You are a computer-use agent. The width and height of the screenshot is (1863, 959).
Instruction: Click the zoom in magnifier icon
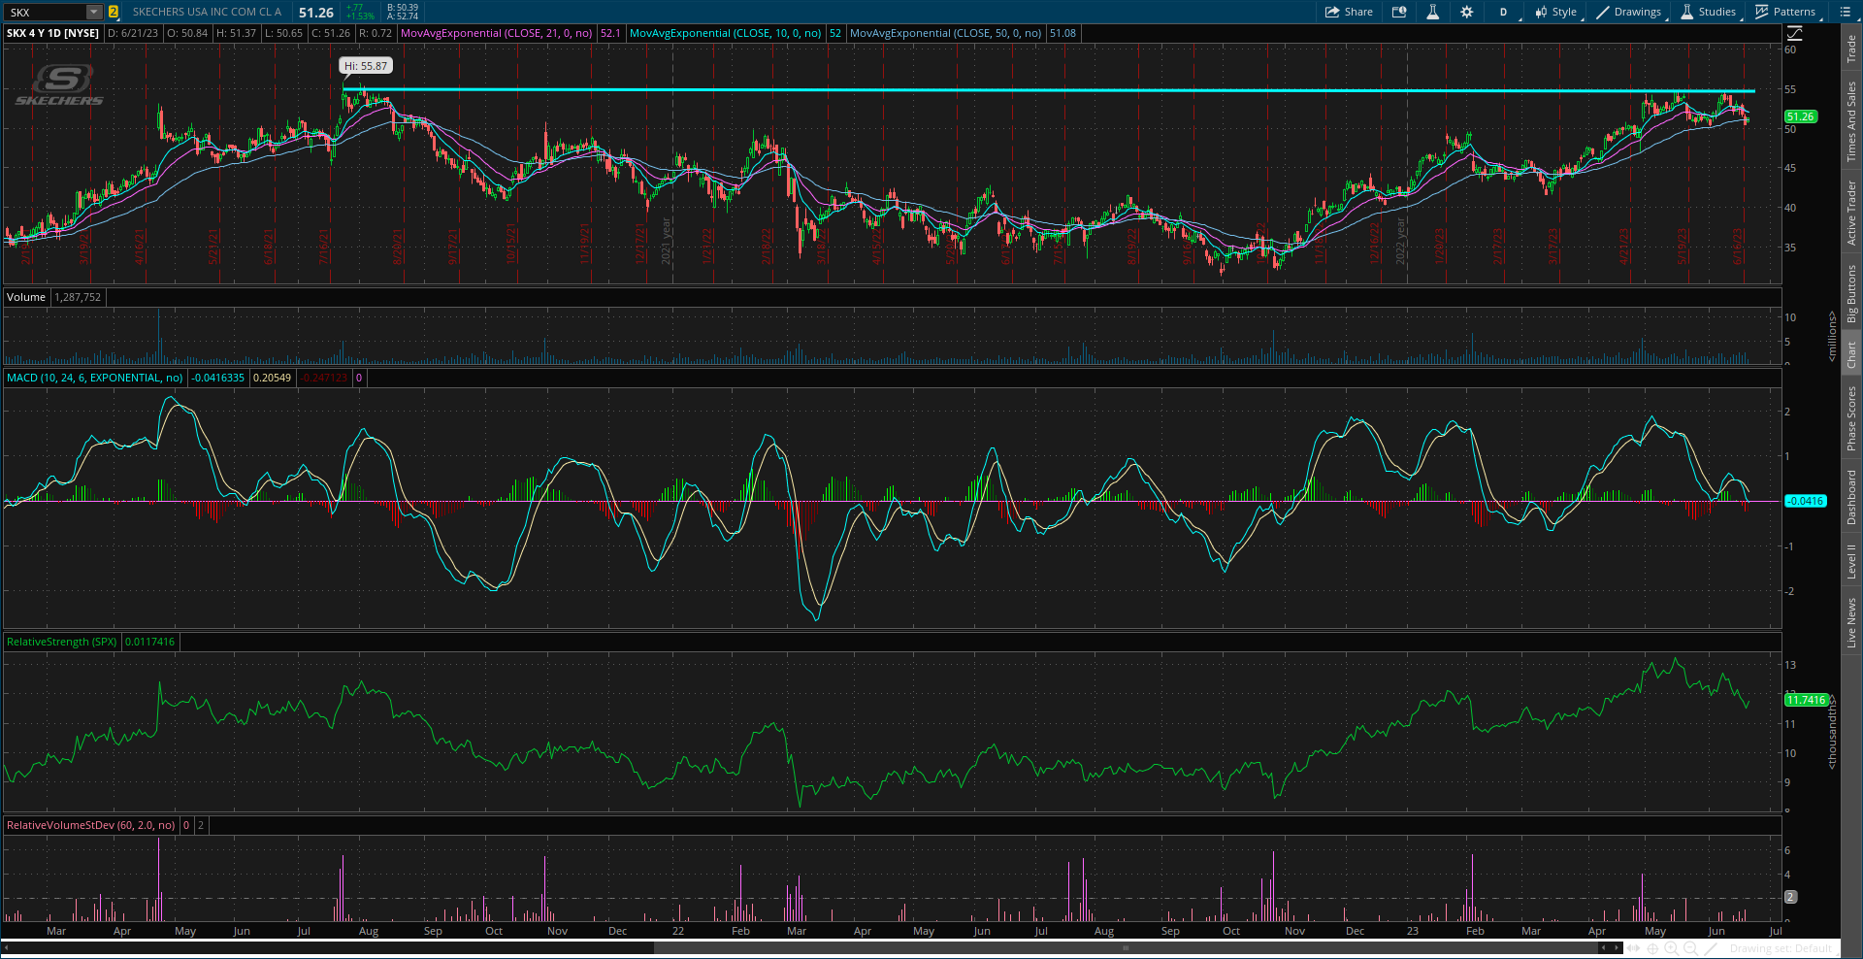click(x=1673, y=948)
